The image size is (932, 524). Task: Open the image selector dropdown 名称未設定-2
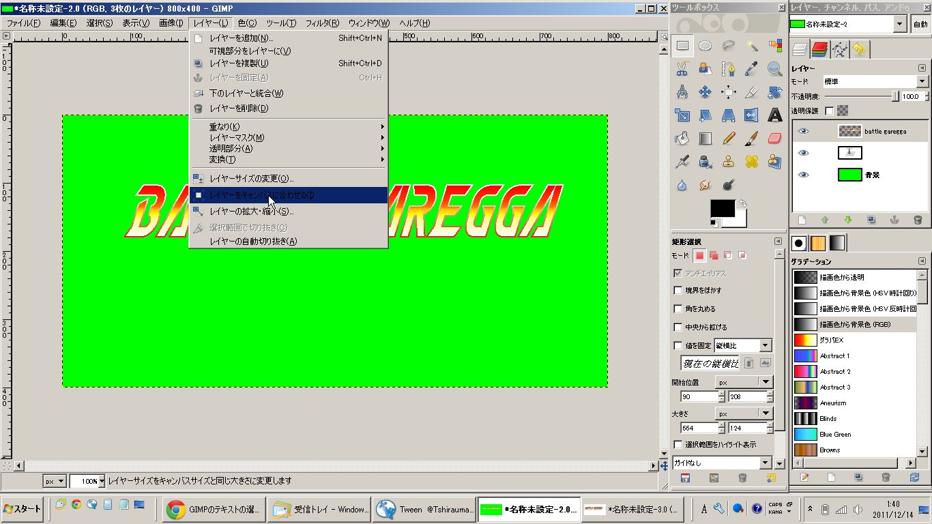point(848,24)
